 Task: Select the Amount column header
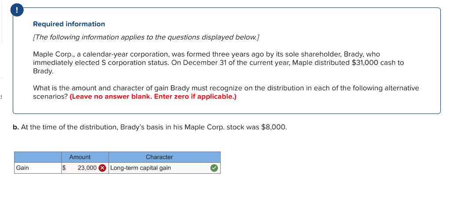click(80, 157)
